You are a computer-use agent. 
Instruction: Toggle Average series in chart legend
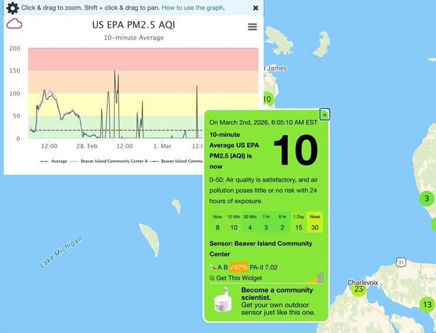point(54,161)
